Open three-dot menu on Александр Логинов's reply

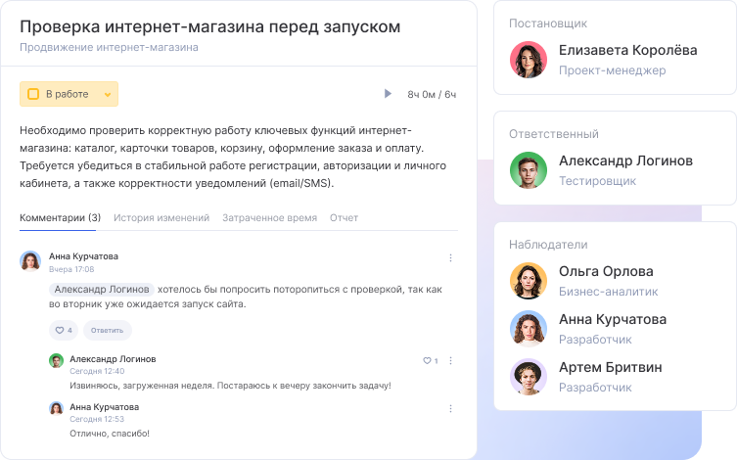pos(450,360)
